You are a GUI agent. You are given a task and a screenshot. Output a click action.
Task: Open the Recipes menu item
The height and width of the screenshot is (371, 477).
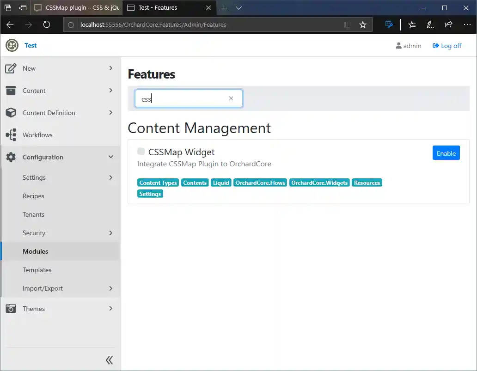(x=33, y=196)
